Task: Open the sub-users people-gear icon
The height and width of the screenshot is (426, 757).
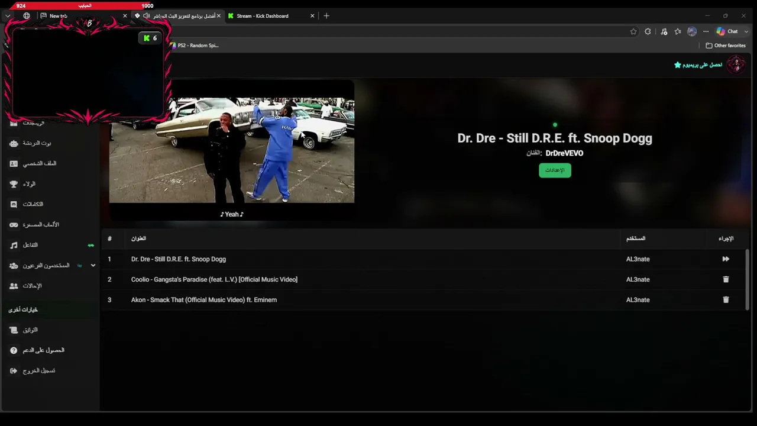Action: click(14, 266)
